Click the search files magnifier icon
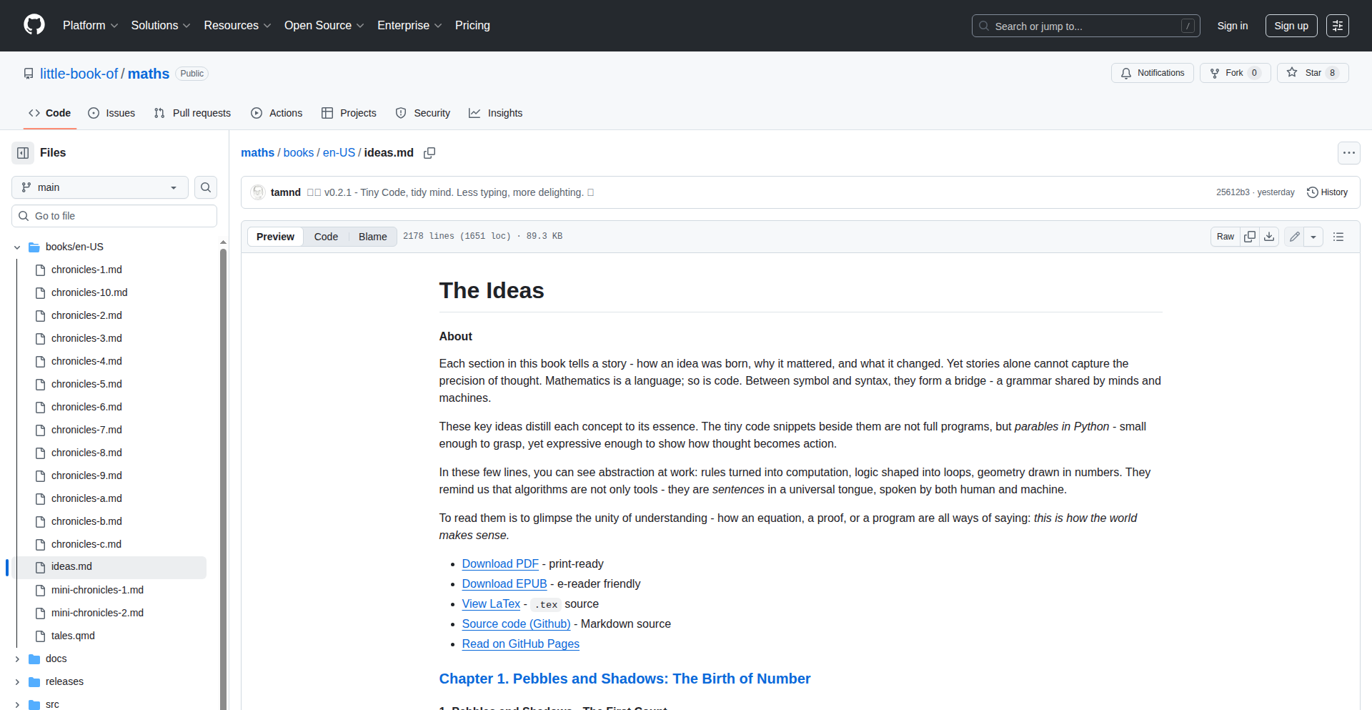 point(206,187)
